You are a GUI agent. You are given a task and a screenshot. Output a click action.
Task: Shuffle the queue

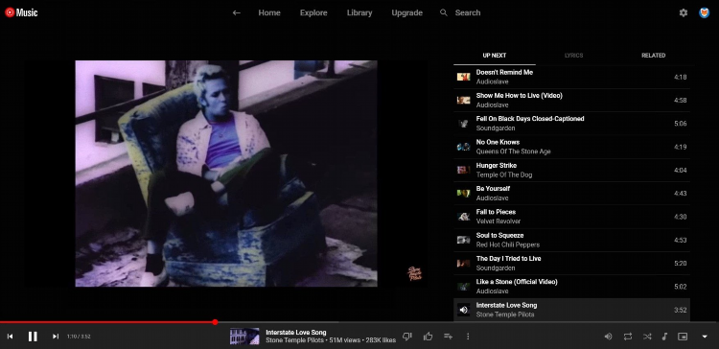[647, 337]
